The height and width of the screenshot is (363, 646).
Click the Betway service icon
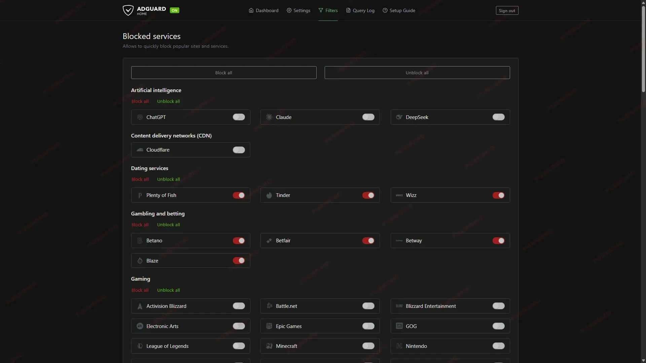[399, 241]
